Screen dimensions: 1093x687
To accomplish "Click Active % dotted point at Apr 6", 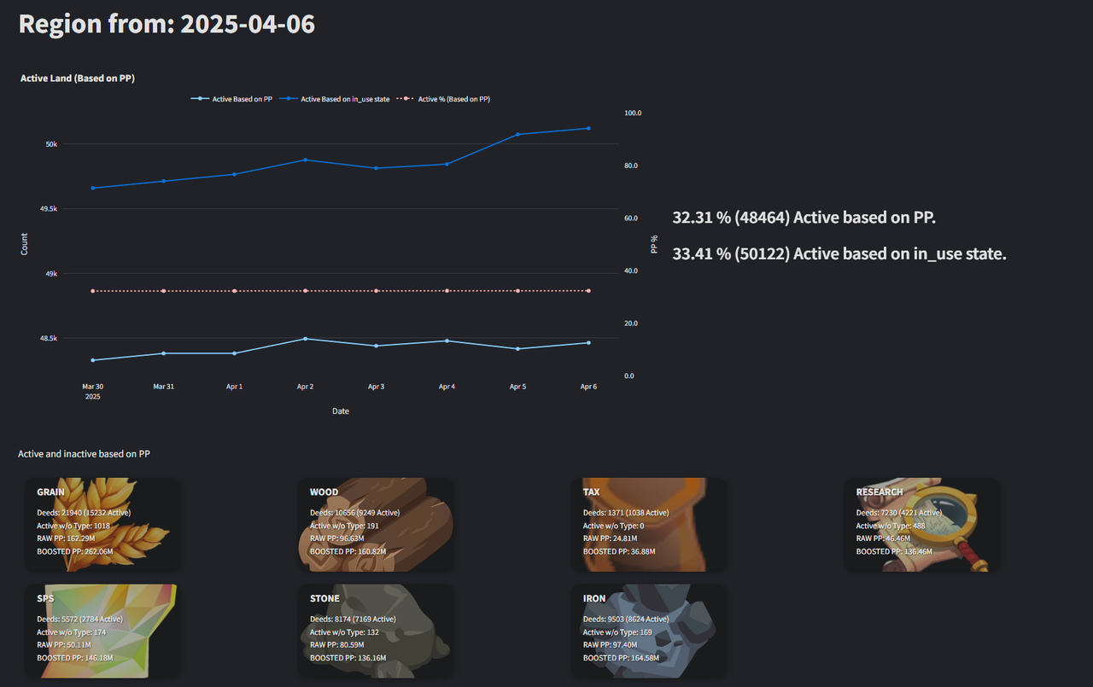I will tap(588, 291).
